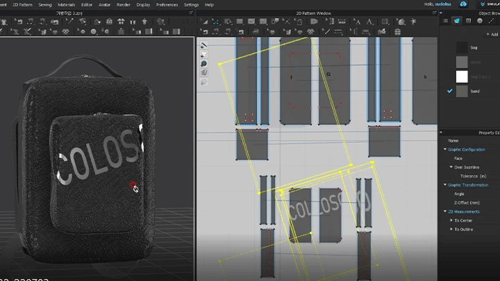Expand the To Center group
This screenshot has height=281, width=500.
[451, 220]
